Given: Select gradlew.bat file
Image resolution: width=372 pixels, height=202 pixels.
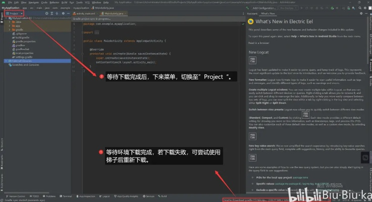Looking at the screenshot, I should click(22, 49).
